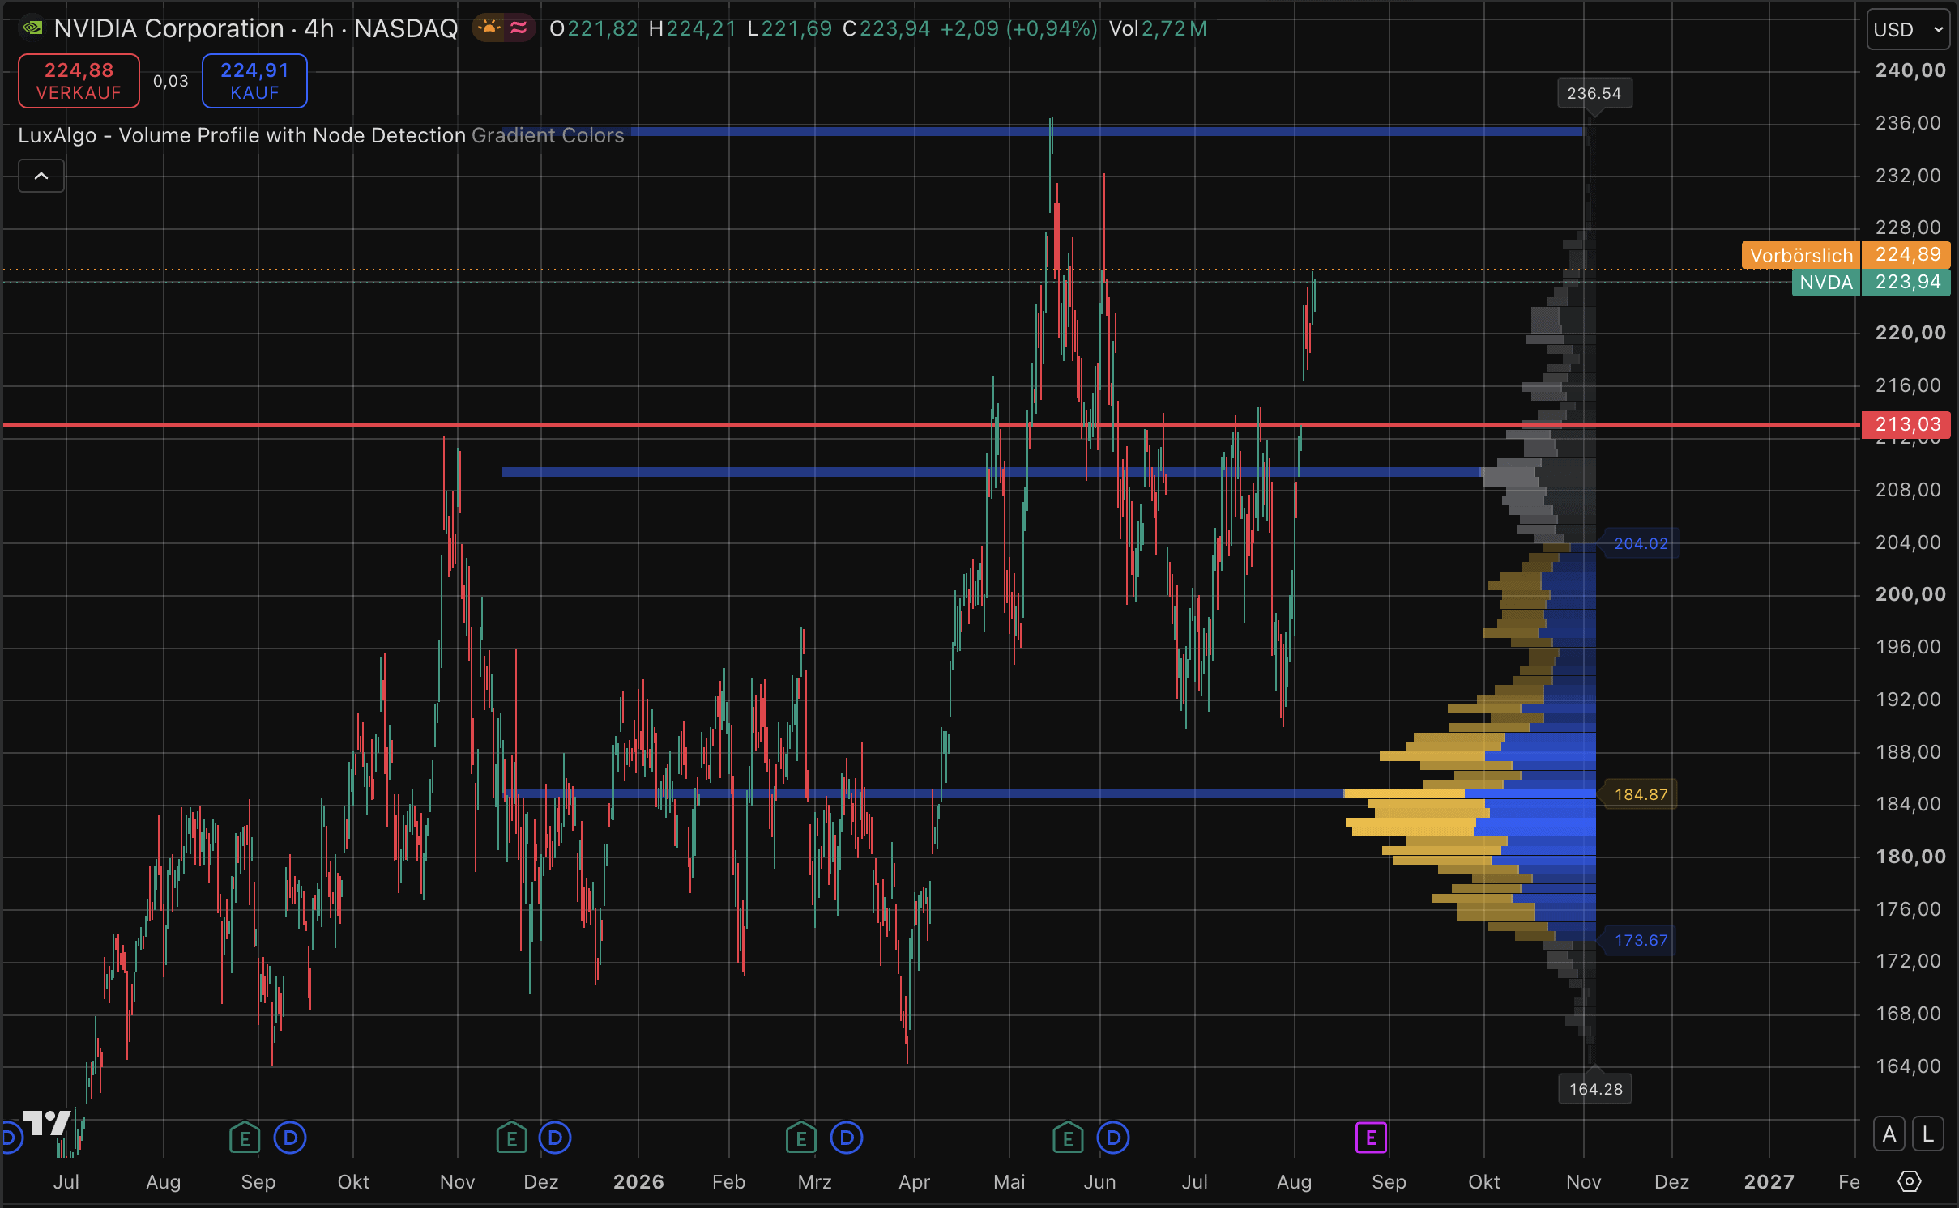
Task: Click the Feb label on the time axis
Action: pyautogui.click(x=728, y=1182)
